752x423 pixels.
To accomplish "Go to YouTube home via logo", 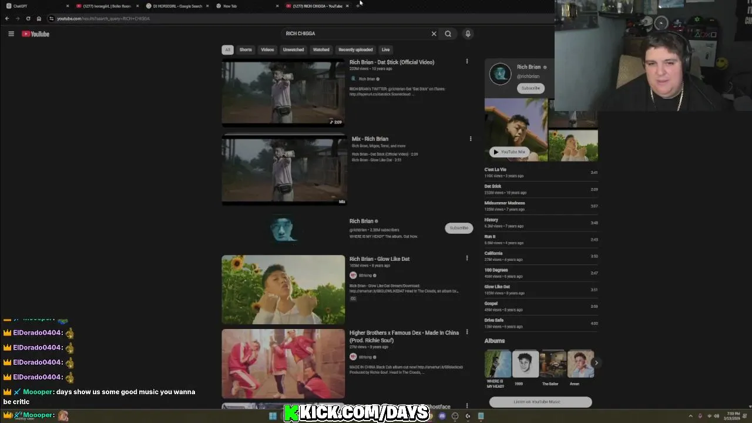I will (x=36, y=34).
